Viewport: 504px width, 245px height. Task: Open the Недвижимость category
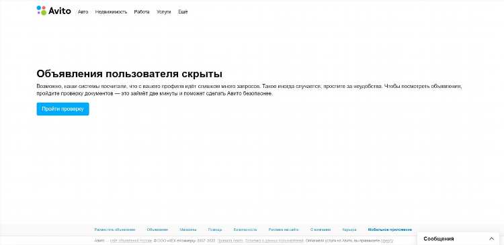(111, 12)
